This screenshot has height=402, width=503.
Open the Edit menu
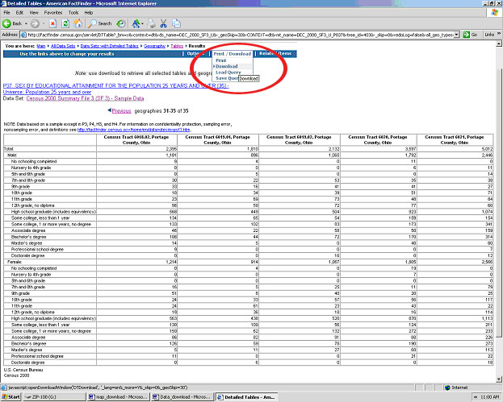[x=19, y=12]
